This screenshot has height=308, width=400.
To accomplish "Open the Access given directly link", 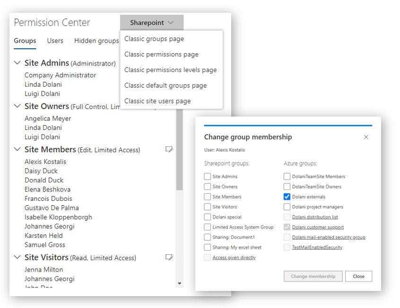I will (234, 257).
